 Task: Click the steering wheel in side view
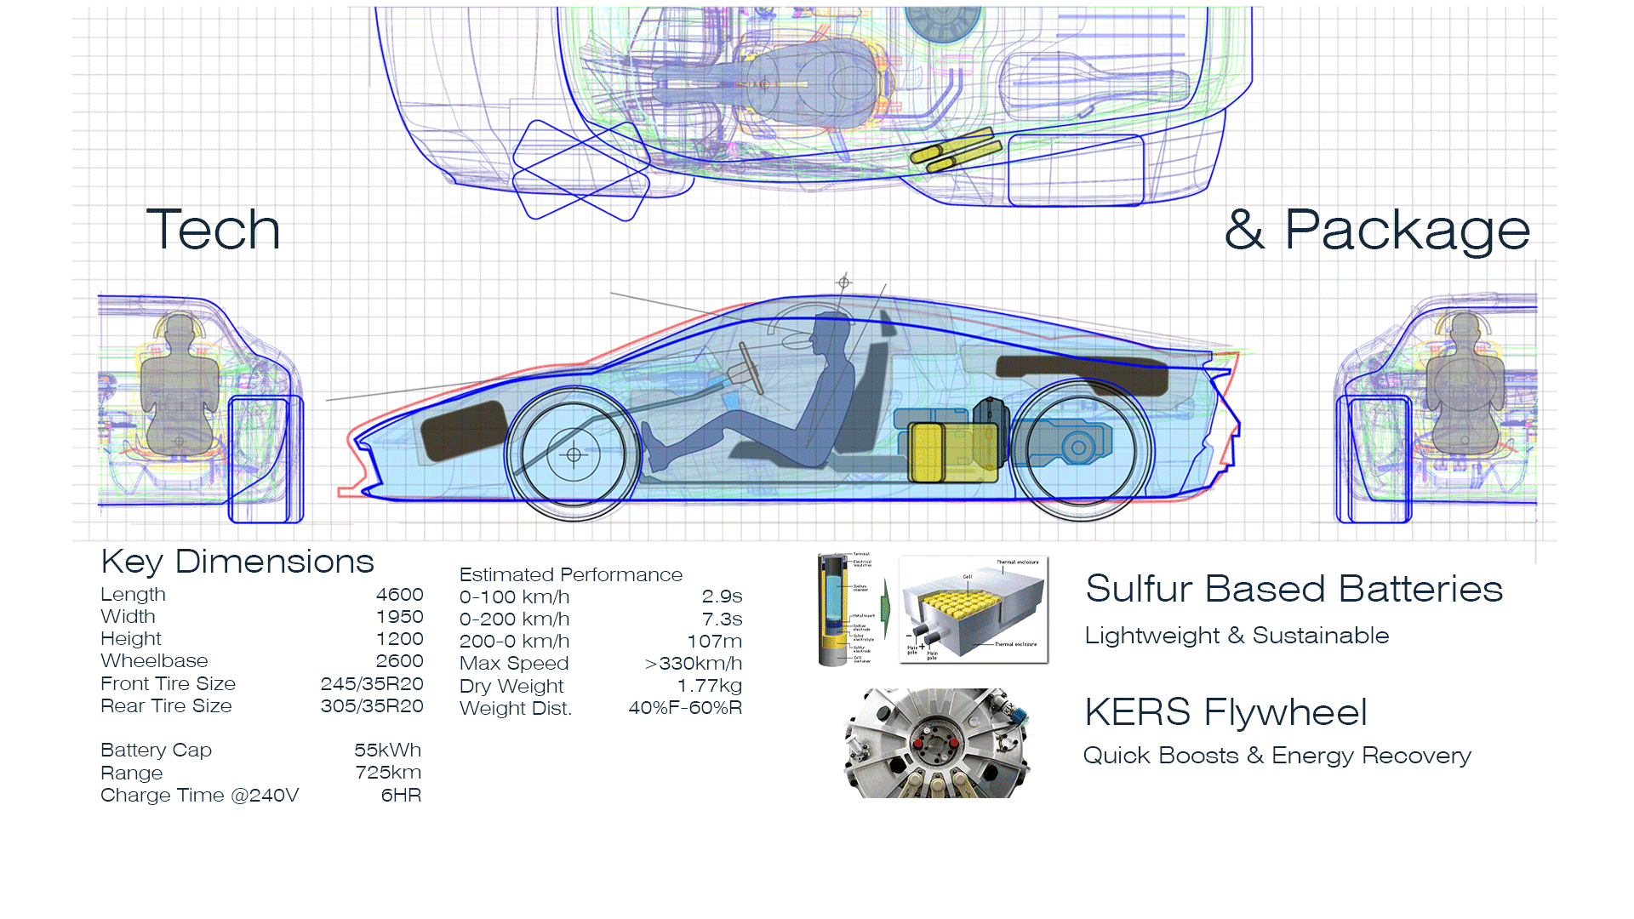(751, 367)
